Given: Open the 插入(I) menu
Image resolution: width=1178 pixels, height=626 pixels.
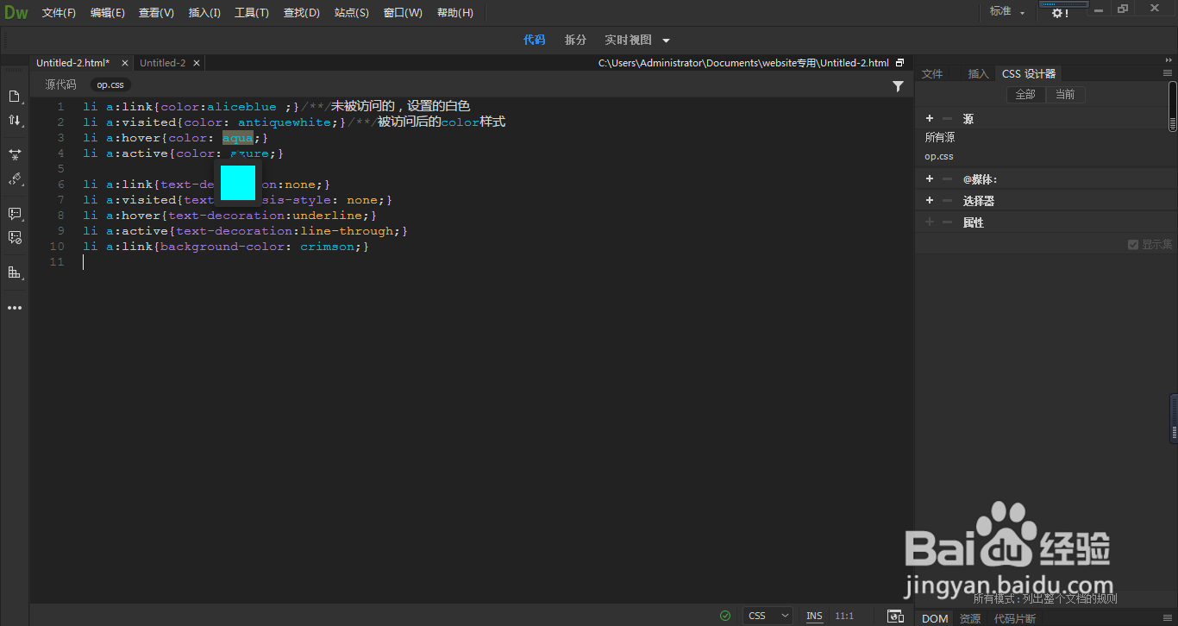Looking at the screenshot, I should click(204, 13).
